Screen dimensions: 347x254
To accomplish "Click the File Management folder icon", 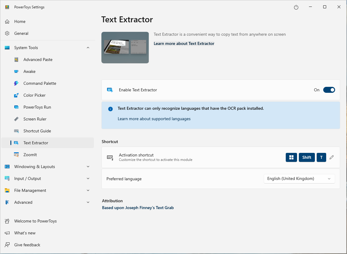I will click(7, 190).
